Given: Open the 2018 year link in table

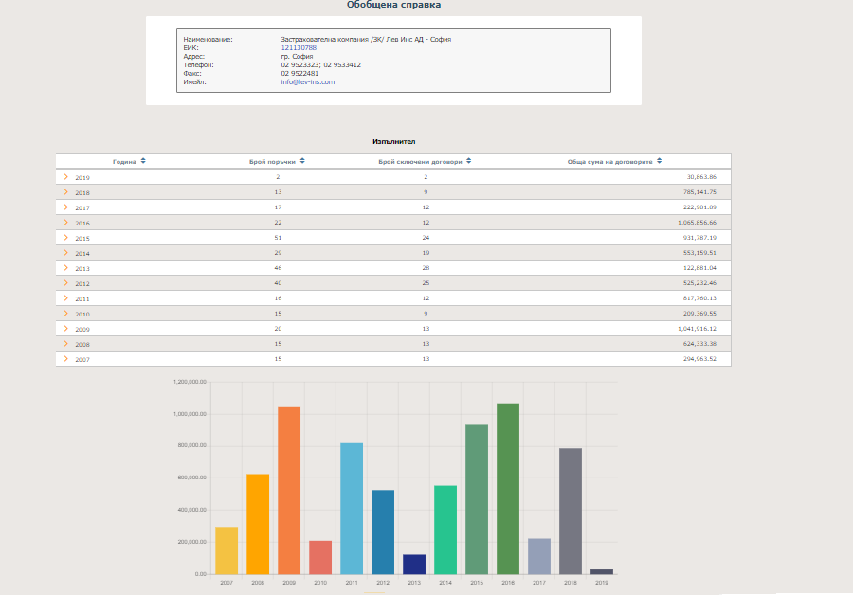Looking at the screenshot, I should 82,192.
